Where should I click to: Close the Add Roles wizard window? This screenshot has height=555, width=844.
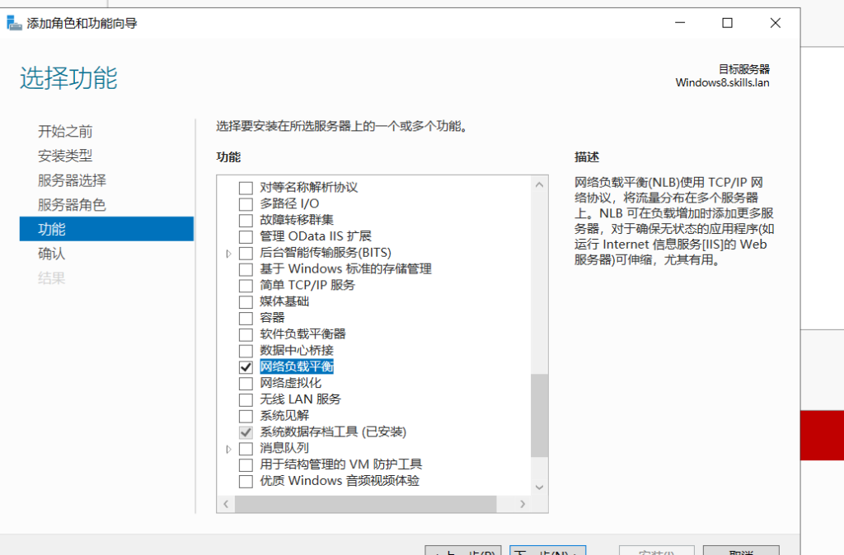point(776,23)
